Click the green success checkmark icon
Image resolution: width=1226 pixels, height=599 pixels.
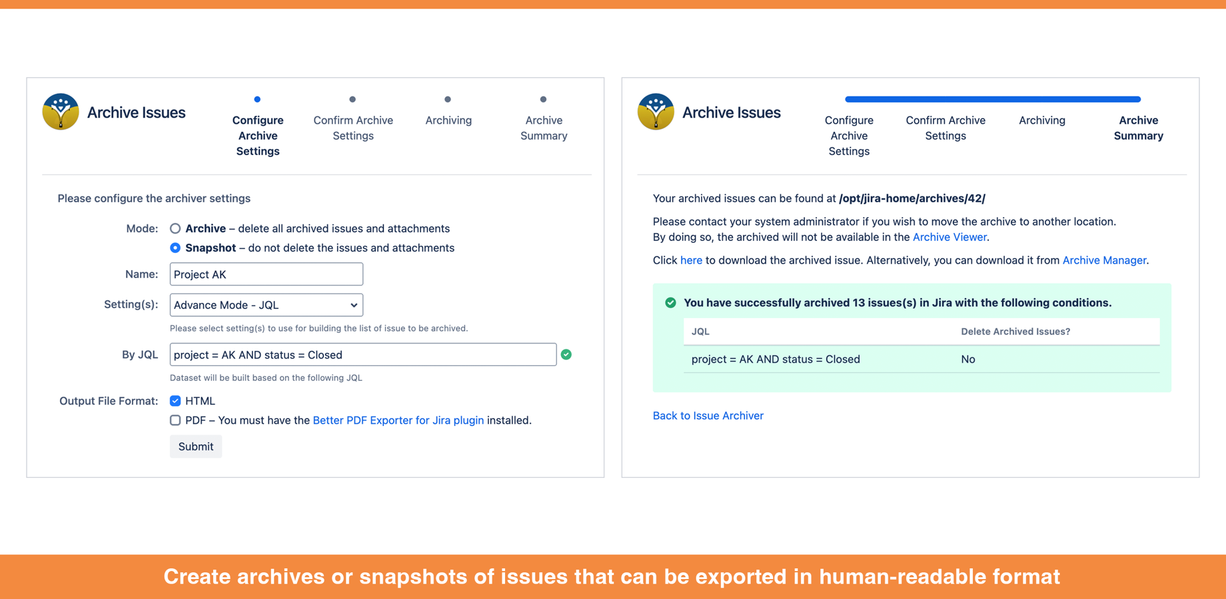click(670, 303)
